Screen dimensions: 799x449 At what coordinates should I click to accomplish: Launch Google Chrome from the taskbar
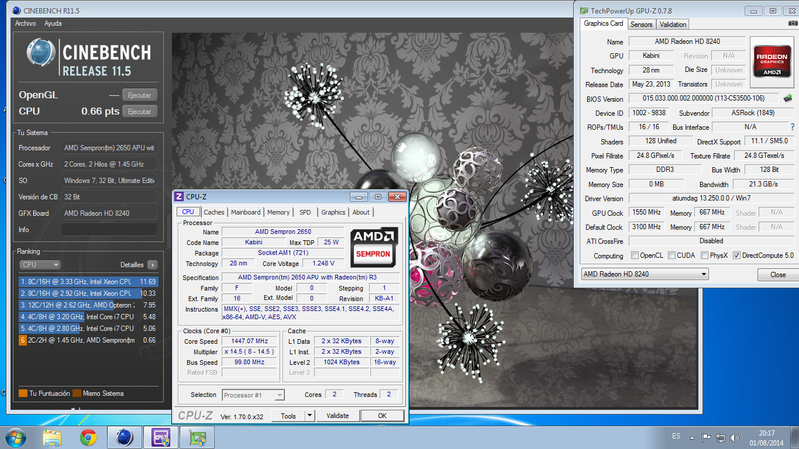88,437
